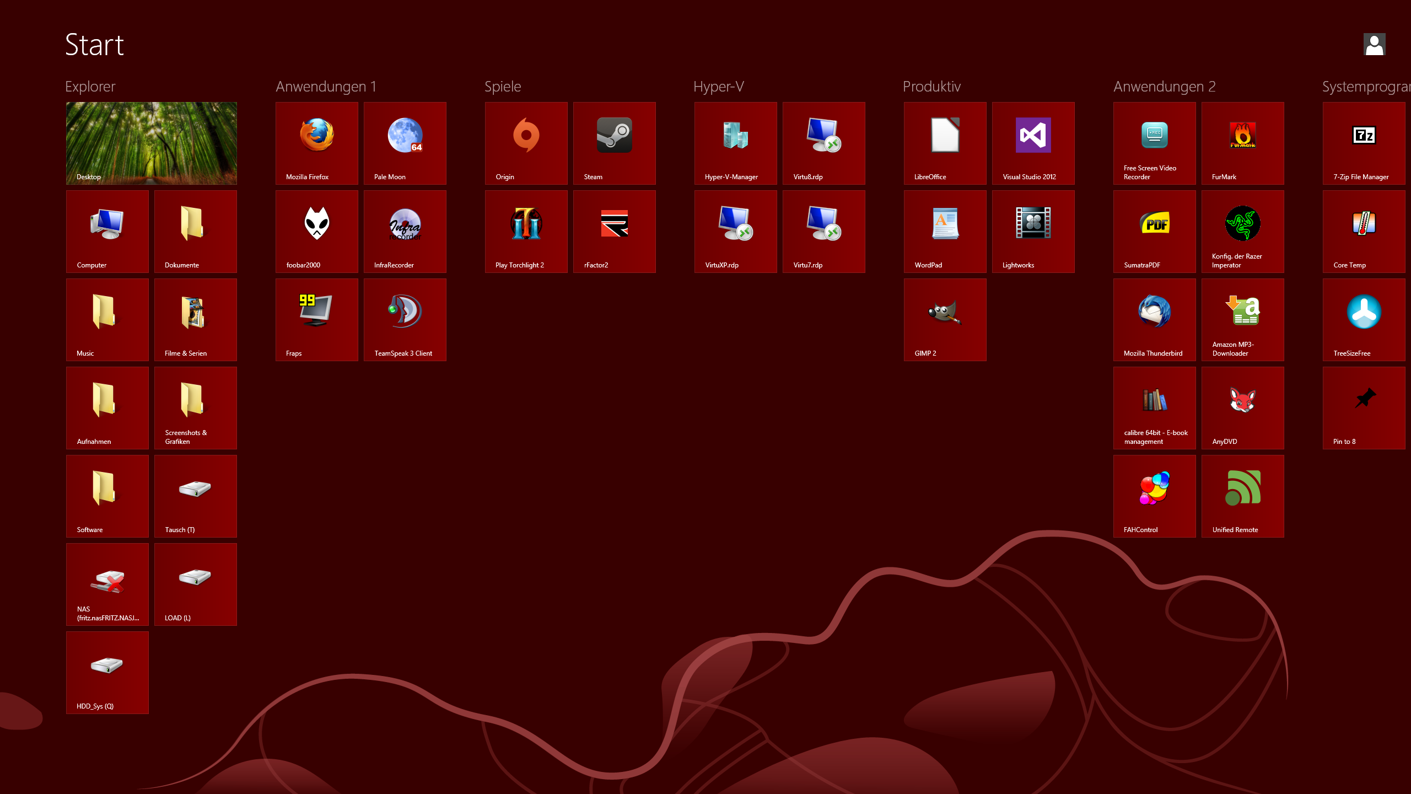Launch FurMark tile

pyautogui.click(x=1243, y=143)
